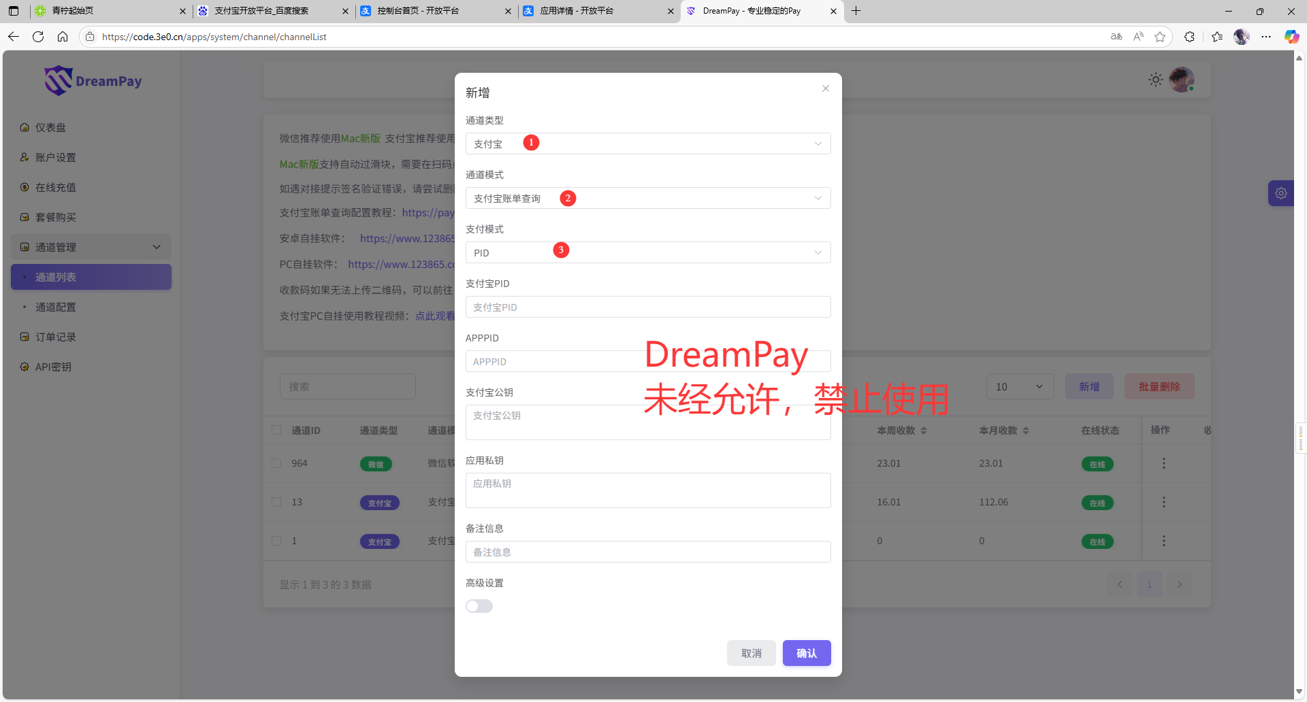Image resolution: width=1307 pixels, height=702 pixels.
Task: Open the 支付模式 dropdown showing PID
Action: click(x=647, y=252)
